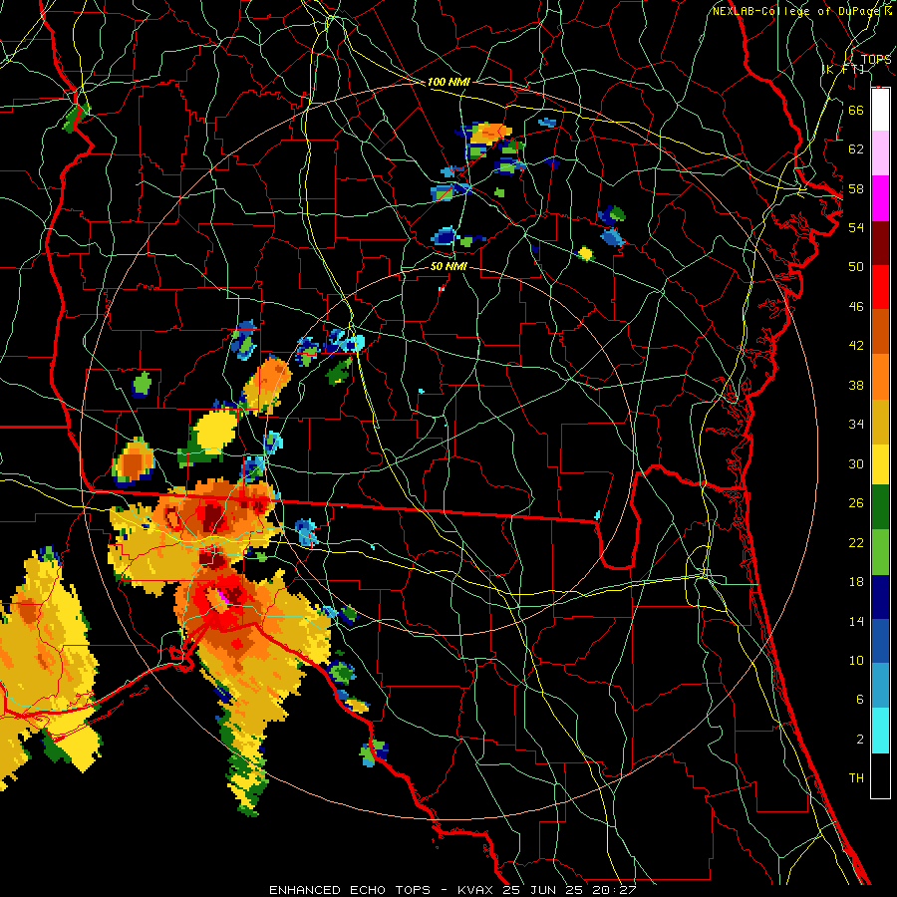Screen dimensions: 897x897
Task: Choose the dark orange legend swatch
Action: click(880, 332)
